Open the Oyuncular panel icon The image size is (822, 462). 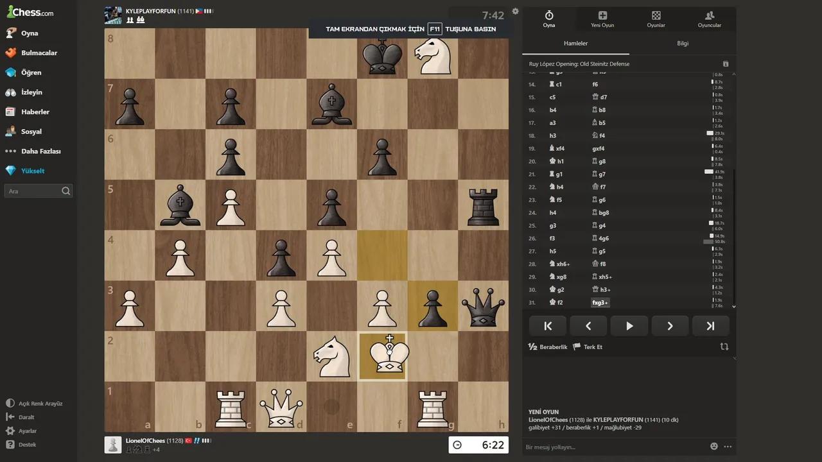point(709,19)
